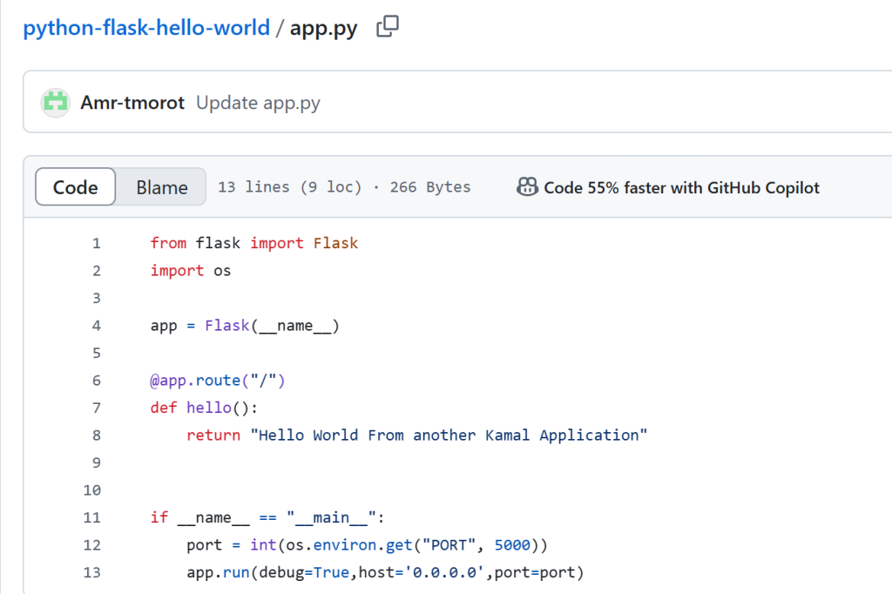This screenshot has width=892, height=594.
Task: Select line number 7
Action: point(96,408)
